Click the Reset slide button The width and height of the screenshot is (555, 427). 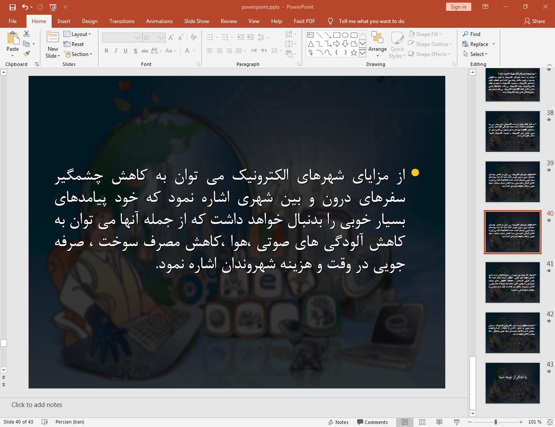[x=74, y=44]
